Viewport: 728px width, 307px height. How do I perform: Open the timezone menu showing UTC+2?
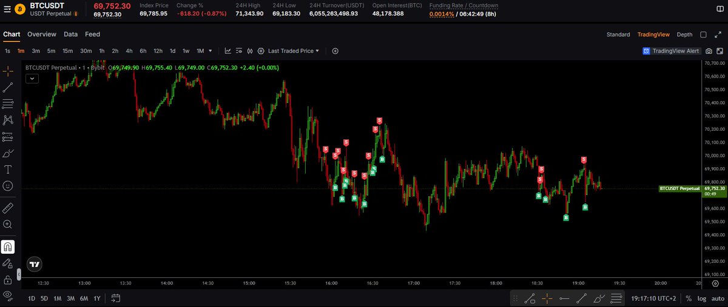click(x=655, y=299)
